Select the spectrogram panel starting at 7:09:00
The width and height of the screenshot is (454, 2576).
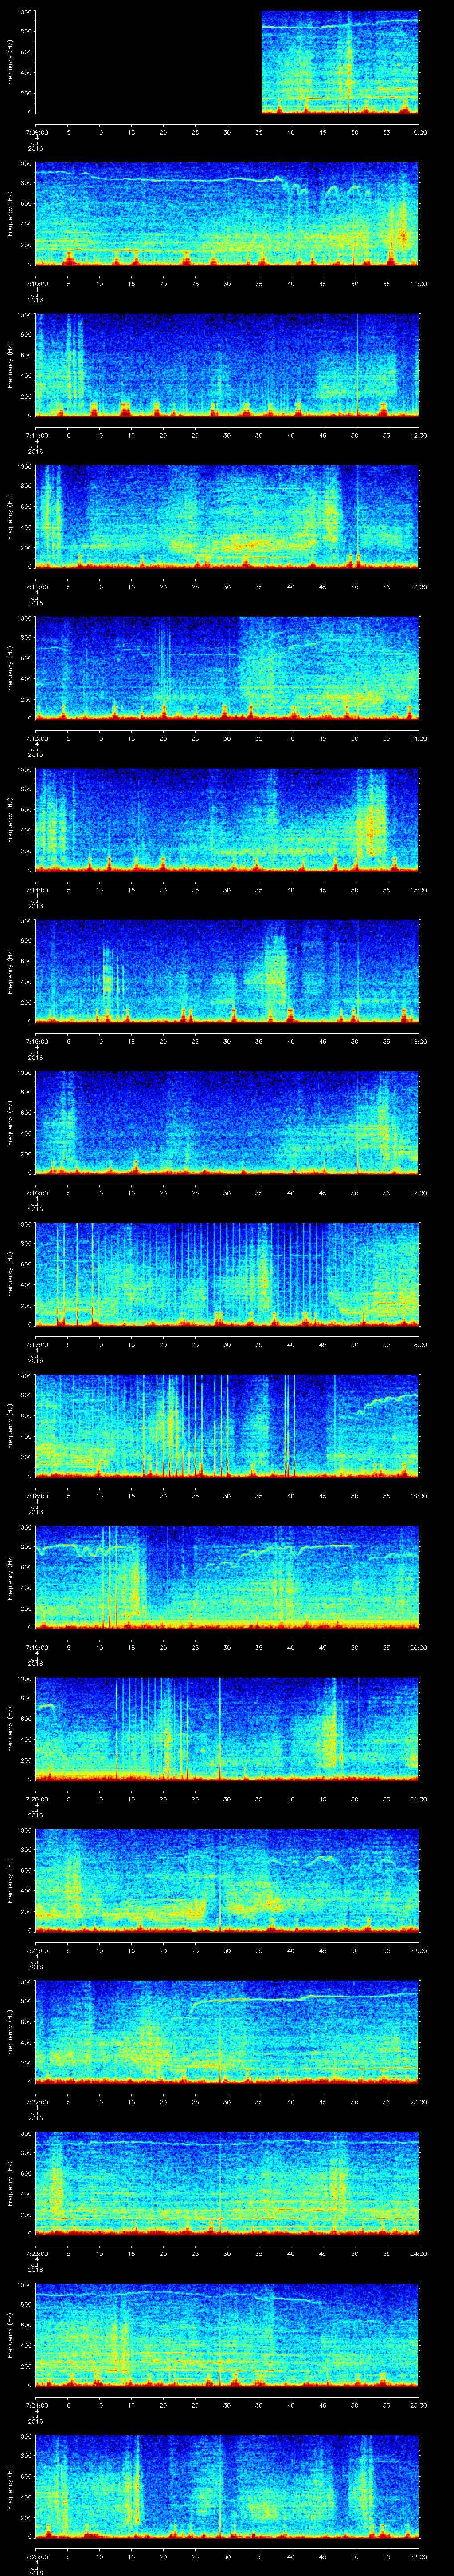(x=227, y=62)
